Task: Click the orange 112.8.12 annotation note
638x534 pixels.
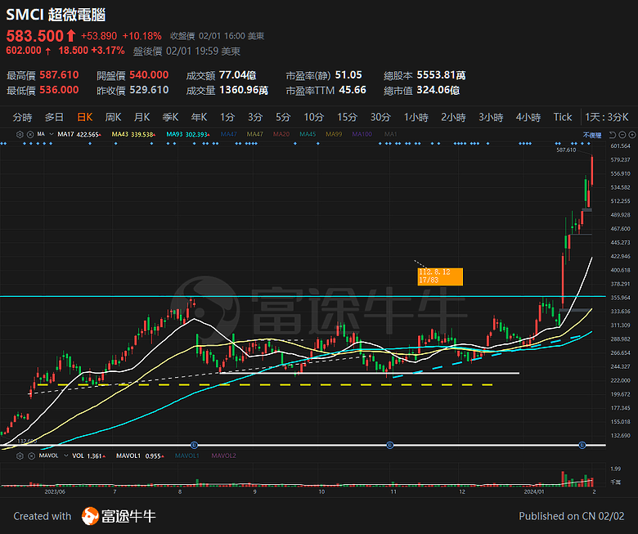Action: (x=440, y=276)
